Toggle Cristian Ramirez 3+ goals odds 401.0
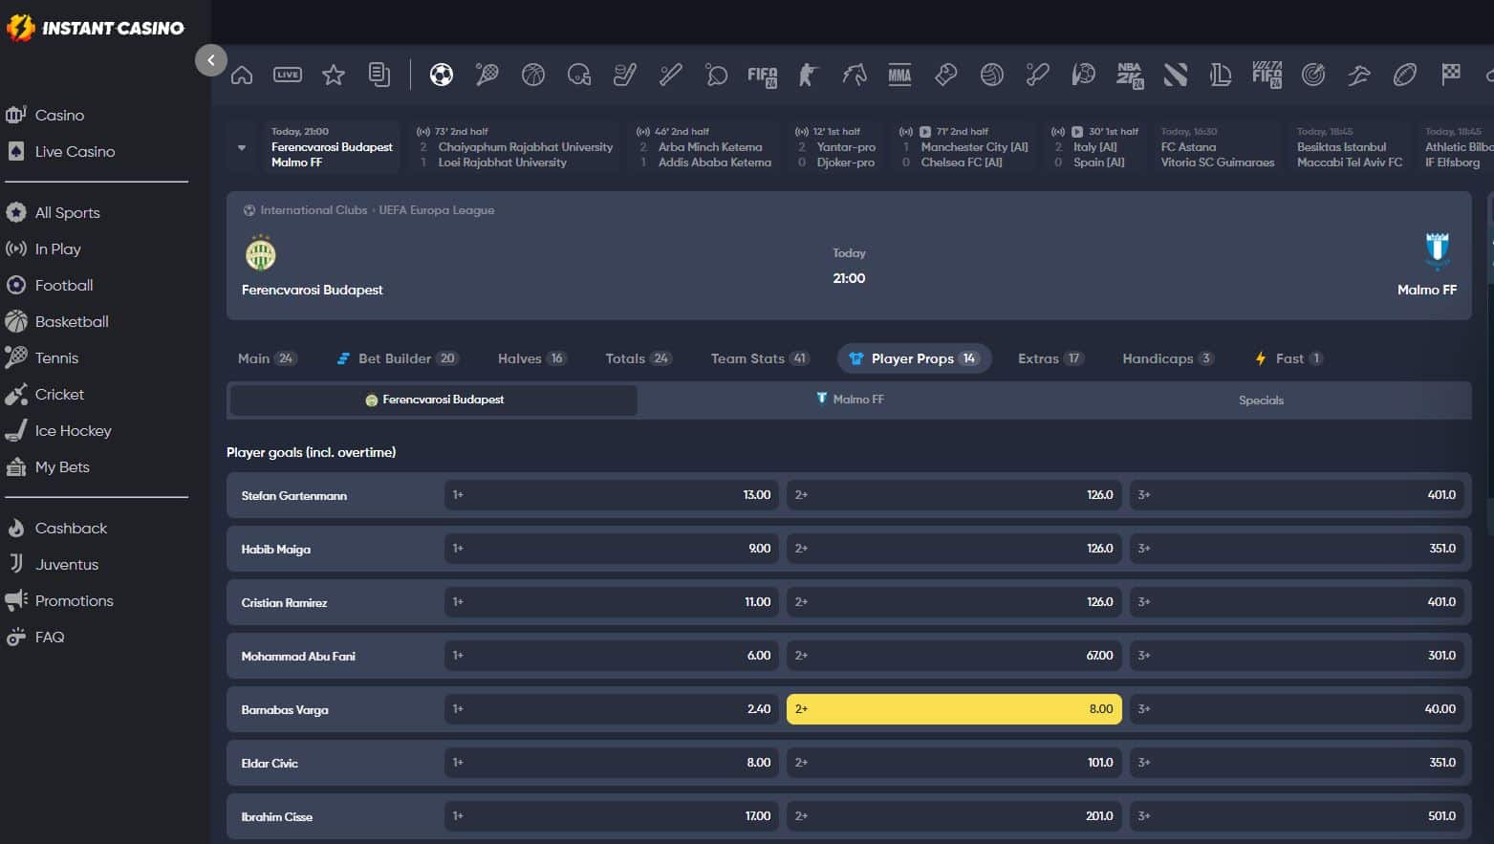1494x844 pixels. click(x=1296, y=602)
